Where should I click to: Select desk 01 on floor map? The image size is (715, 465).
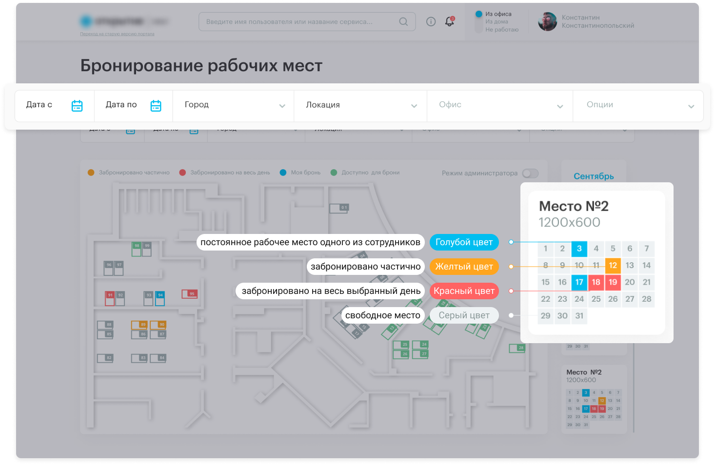[x=338, y=208]
